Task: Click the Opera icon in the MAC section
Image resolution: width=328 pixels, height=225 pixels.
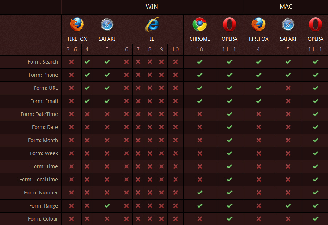Action: [315, 25]
